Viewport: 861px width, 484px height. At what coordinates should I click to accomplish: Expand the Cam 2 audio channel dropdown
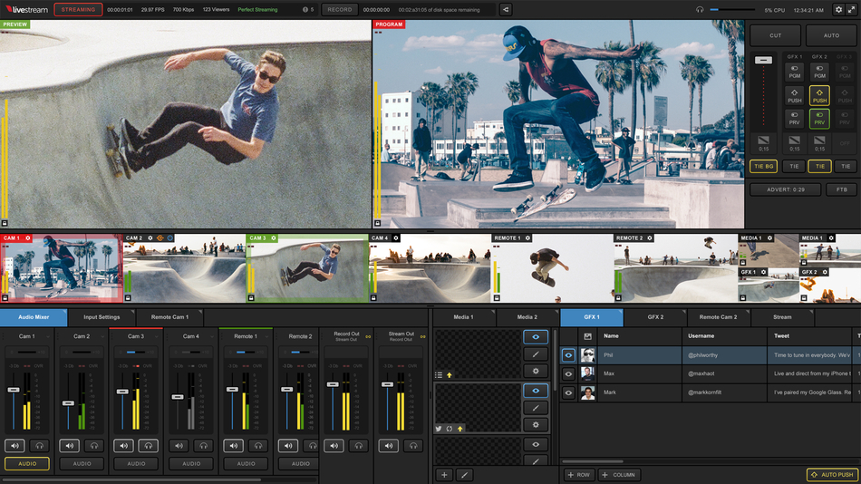point(102,336)
